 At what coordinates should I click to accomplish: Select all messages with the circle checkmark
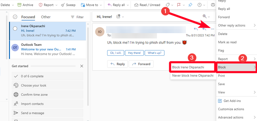click(x=15, y=17)
